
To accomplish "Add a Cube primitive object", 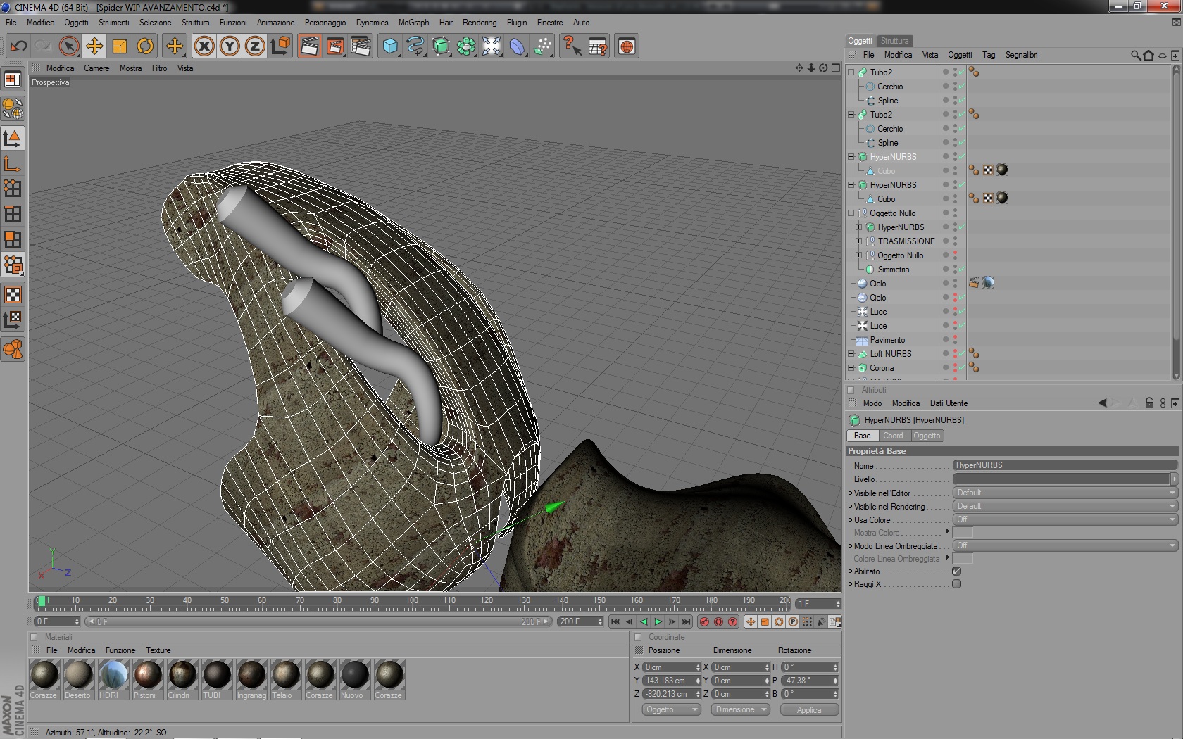I will point(390,47).
